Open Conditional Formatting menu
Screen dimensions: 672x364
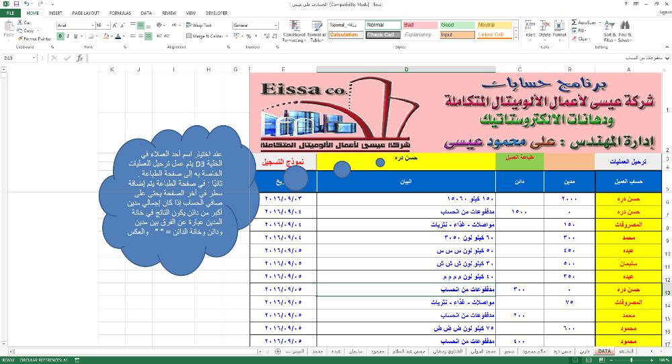294,31
